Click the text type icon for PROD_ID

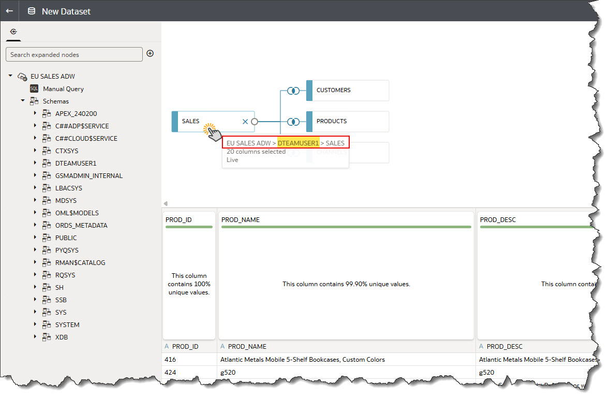(167, 346)
